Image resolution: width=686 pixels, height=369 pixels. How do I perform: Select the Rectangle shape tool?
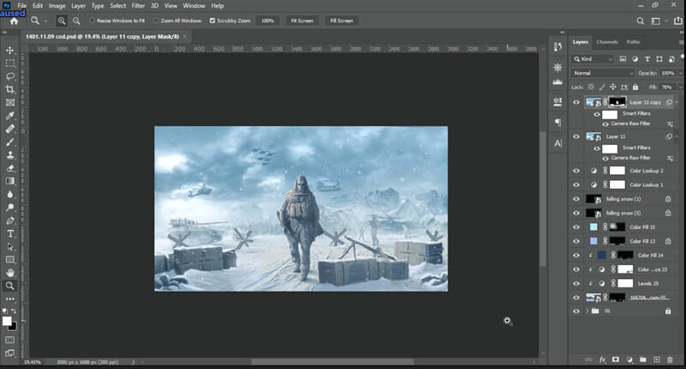pyautogui.click(x=10, y=259)
